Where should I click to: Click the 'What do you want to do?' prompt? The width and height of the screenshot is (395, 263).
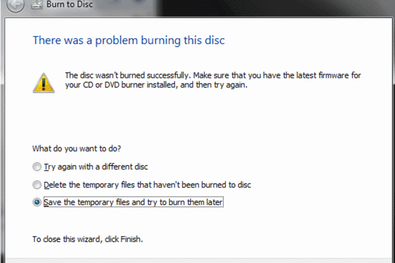[76, 149]
